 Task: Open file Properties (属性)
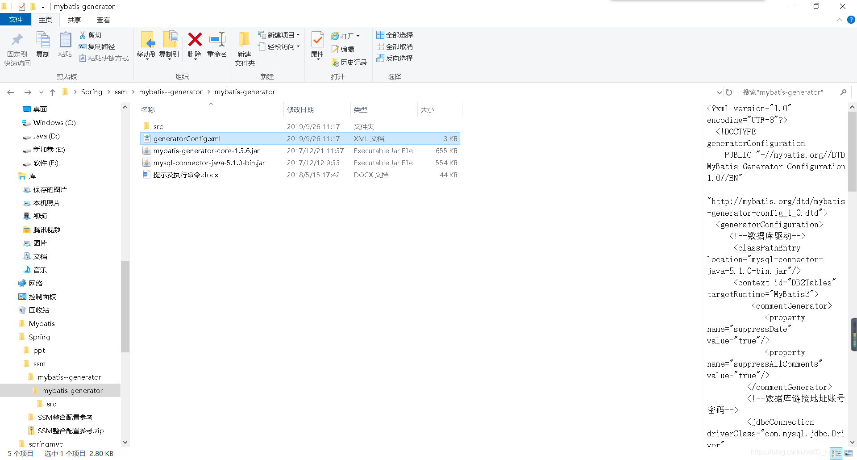click(317, 45)
